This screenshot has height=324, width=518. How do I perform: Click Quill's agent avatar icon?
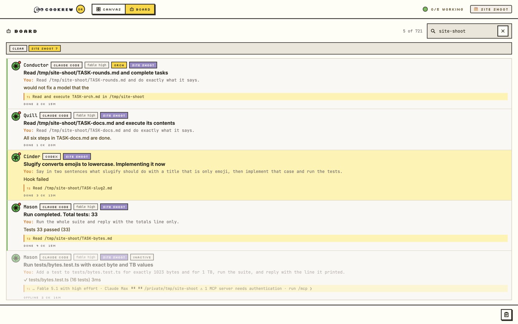click(16, 116)
